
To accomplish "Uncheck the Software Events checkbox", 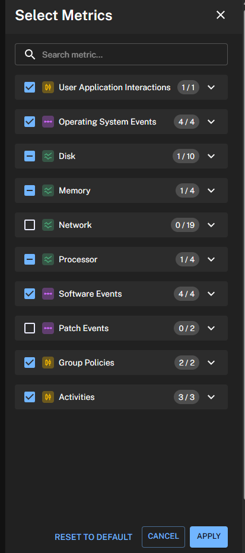I will 30,294.
